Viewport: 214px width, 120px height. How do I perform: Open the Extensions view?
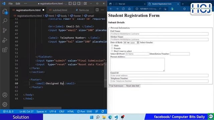point(5,50)
